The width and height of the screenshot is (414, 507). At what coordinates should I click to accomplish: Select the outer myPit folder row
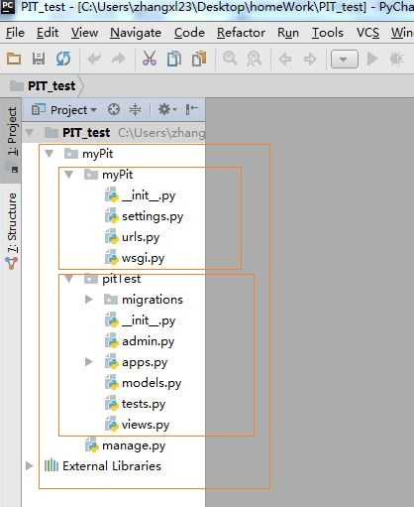click(98, 154)
